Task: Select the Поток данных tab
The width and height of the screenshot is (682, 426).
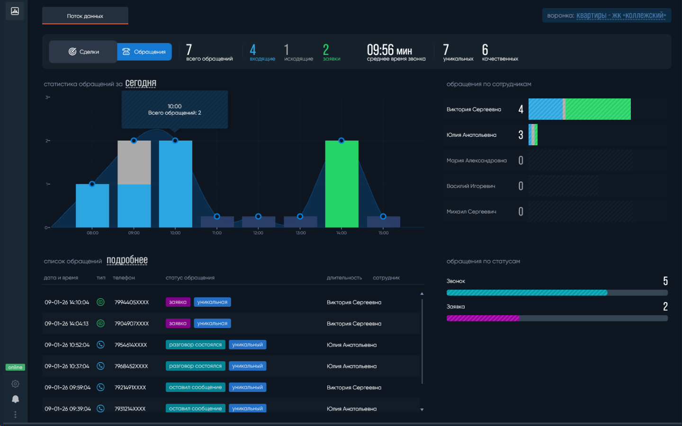Action: click(x=85, y=16)
